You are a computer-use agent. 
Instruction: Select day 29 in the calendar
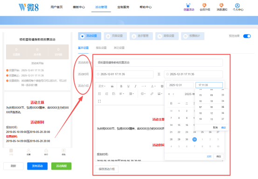179,139
